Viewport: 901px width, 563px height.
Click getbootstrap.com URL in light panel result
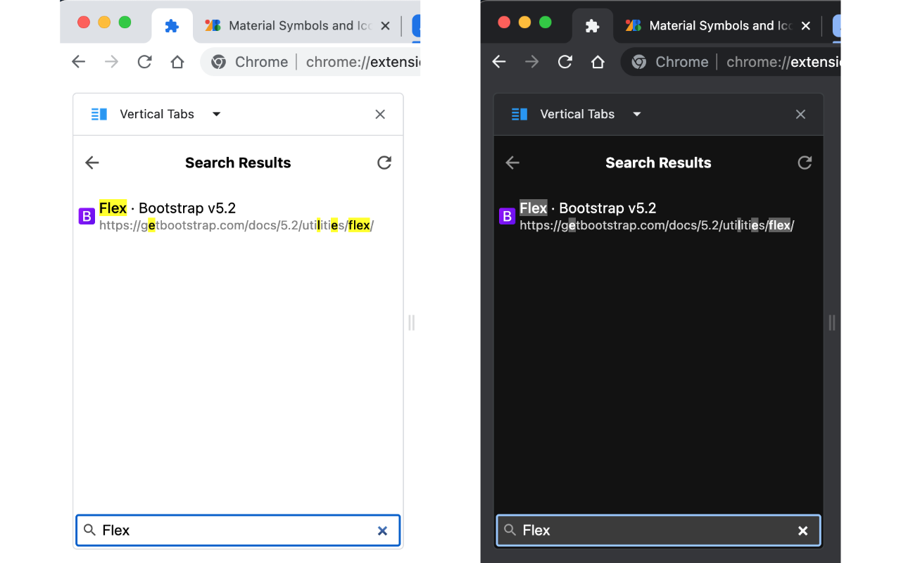tap(237, 225)
